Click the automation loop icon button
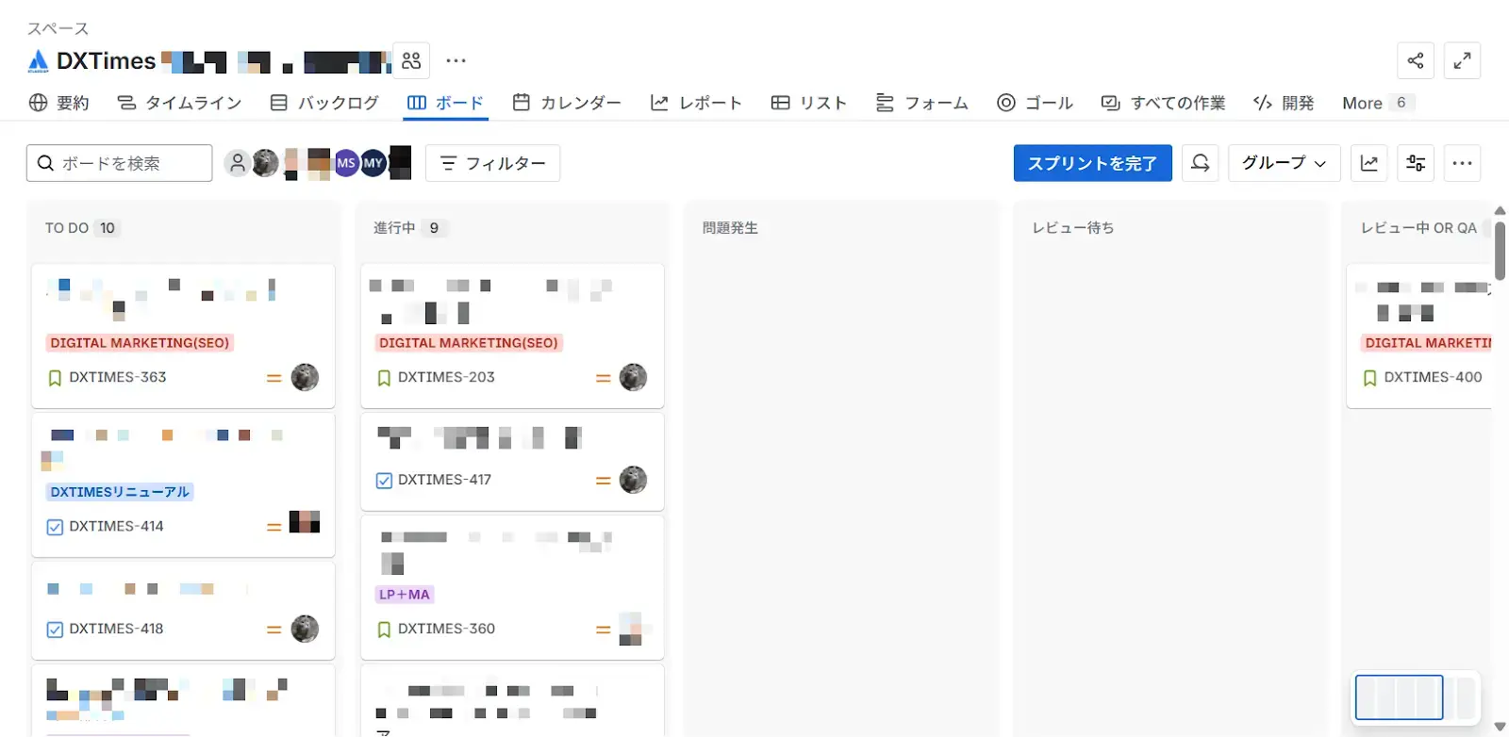The image size is (1509, 737). [x=1201, y=163]
